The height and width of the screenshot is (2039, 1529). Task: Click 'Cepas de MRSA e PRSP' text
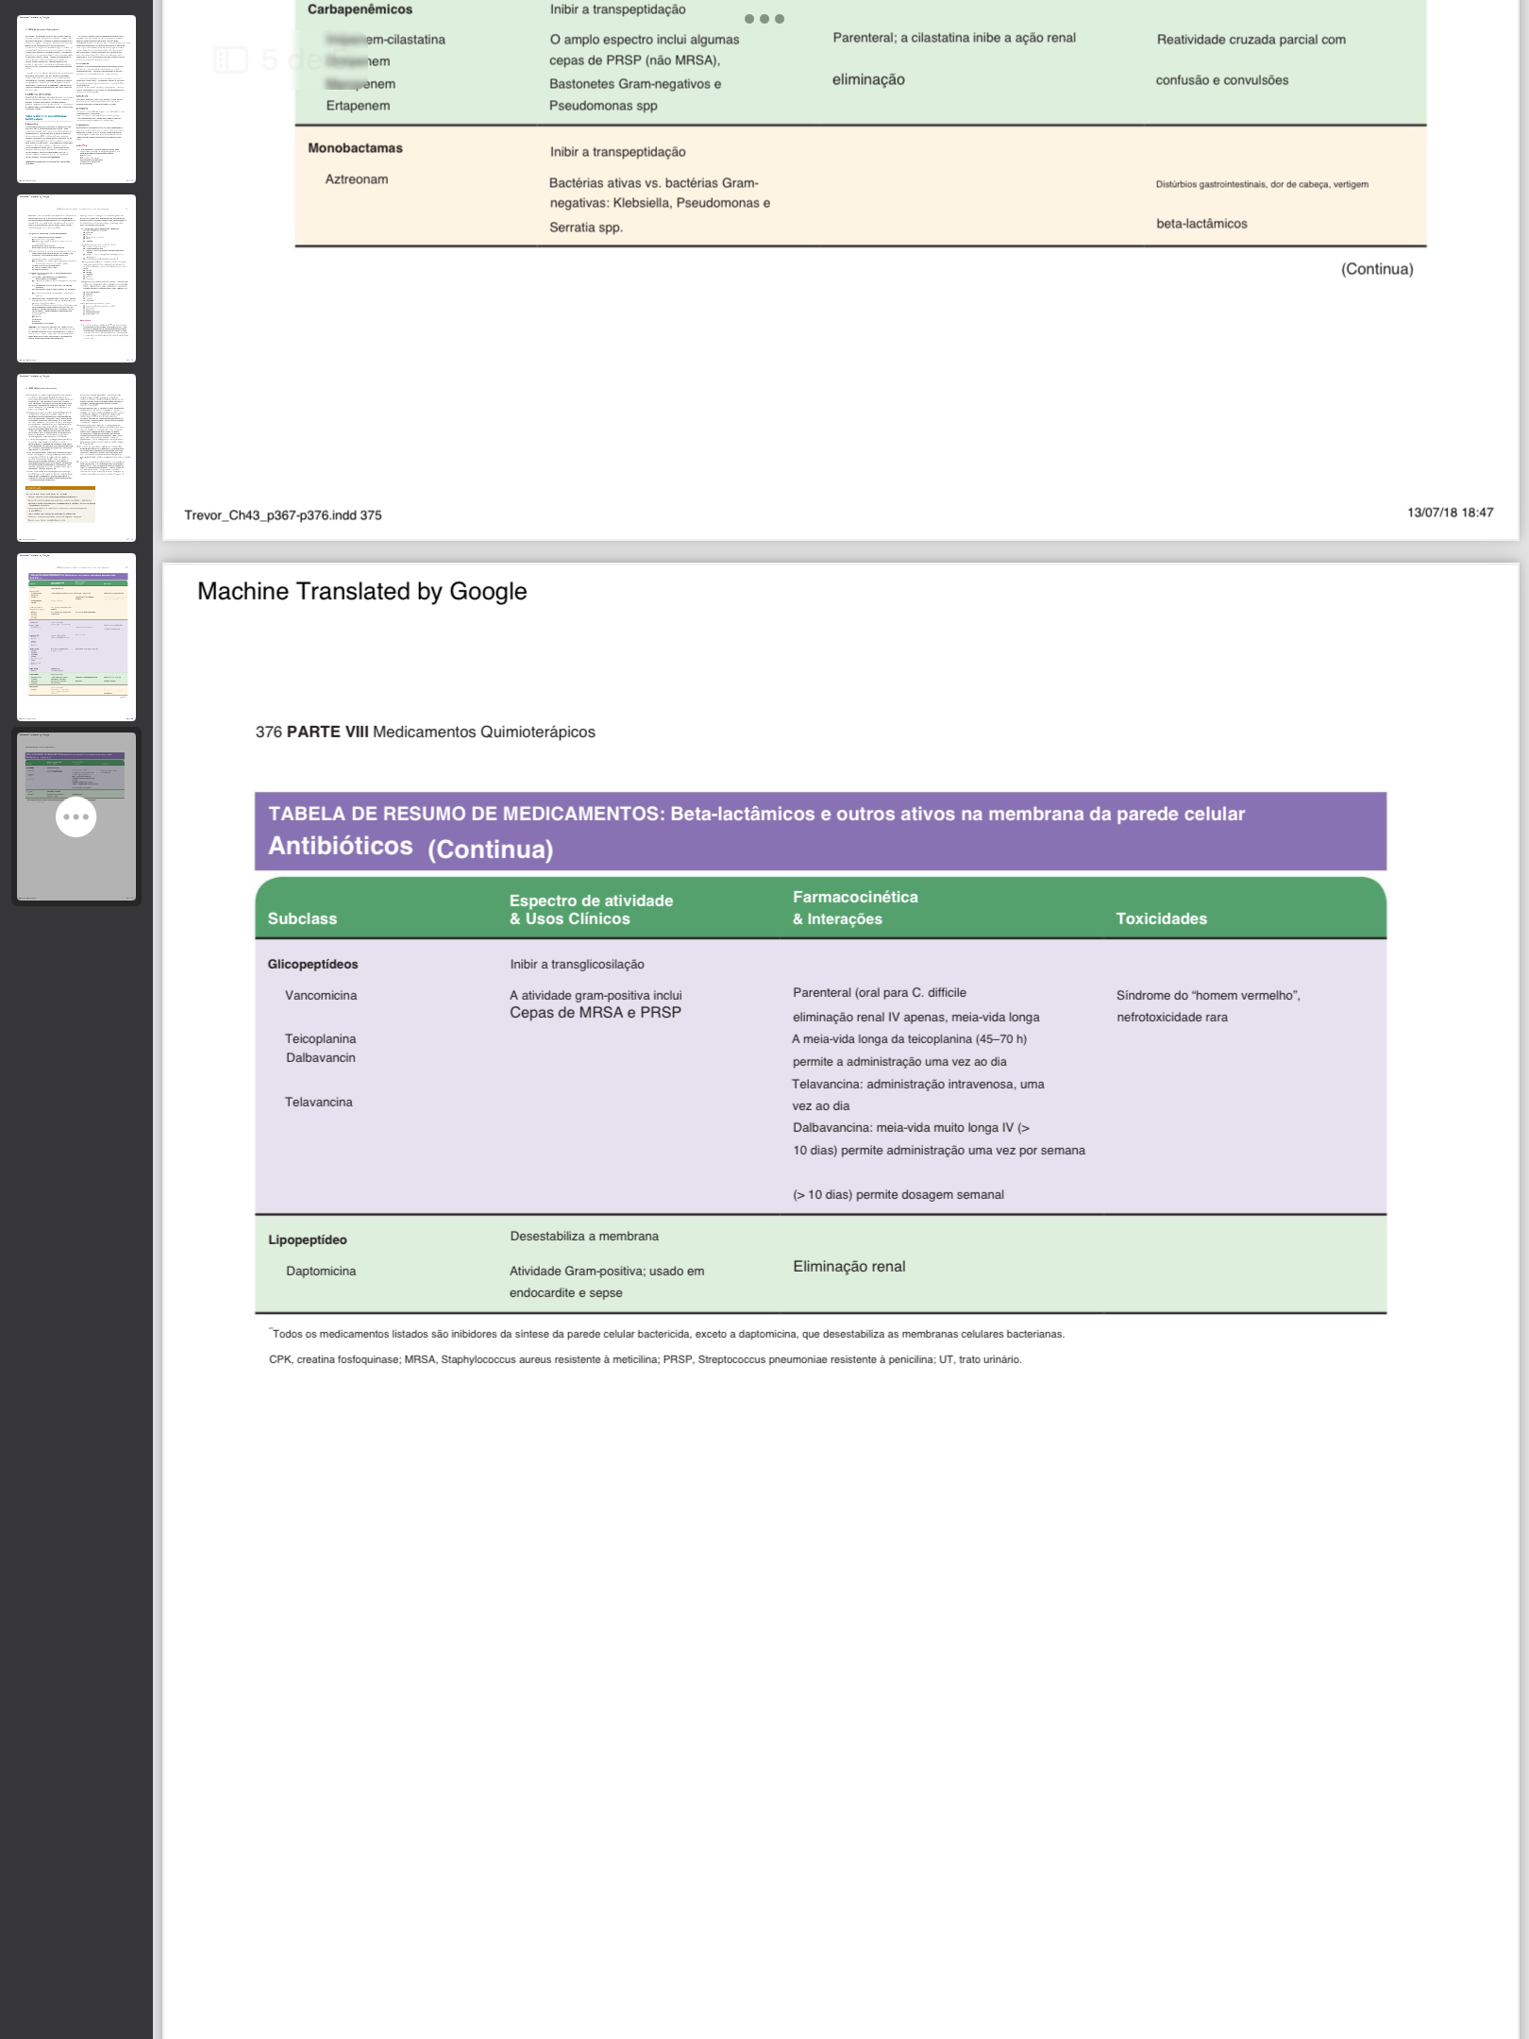pos(596,1012)
